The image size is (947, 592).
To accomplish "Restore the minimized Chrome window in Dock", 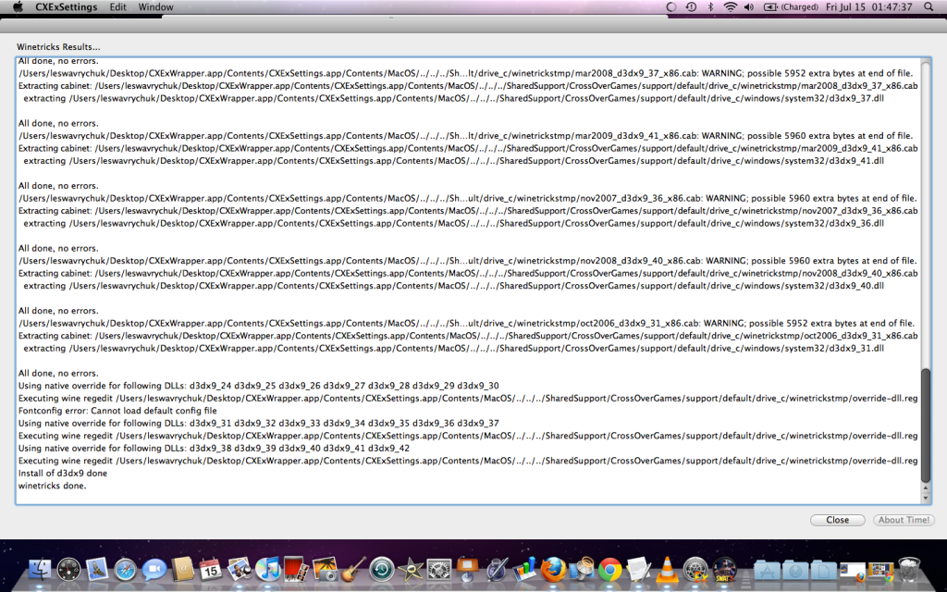I will [880, 571].
